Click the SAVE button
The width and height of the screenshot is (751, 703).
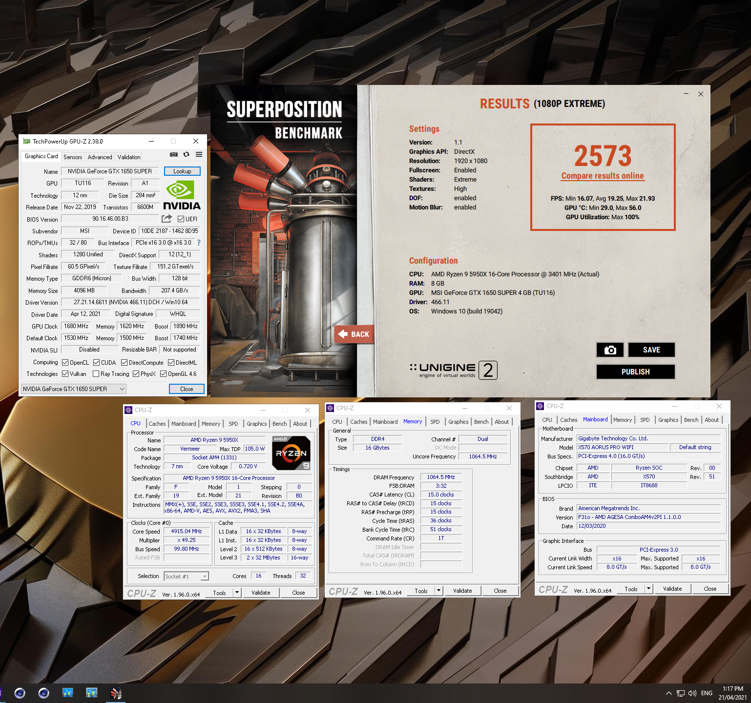651,350
